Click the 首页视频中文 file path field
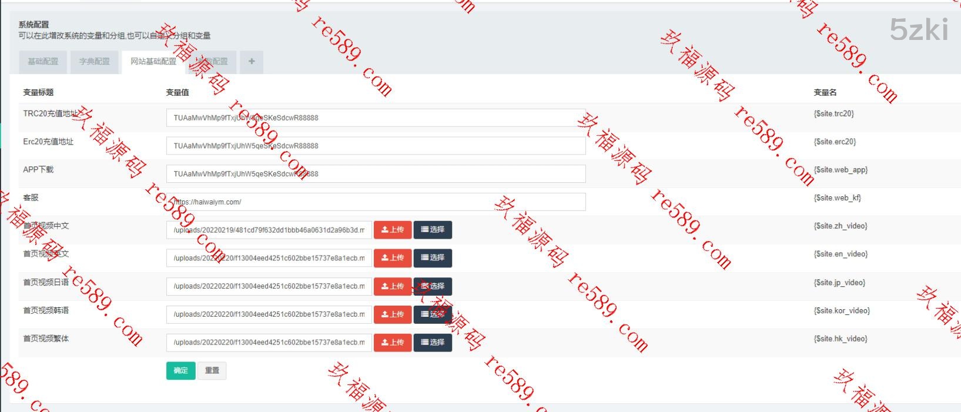Image resolution: width=961 pixels, height=412 pixels. (x=269, y=230)
